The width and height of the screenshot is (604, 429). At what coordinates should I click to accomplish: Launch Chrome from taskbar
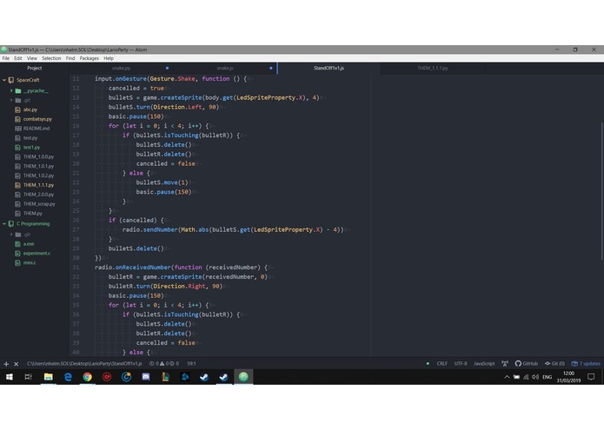tap(88, 377)
